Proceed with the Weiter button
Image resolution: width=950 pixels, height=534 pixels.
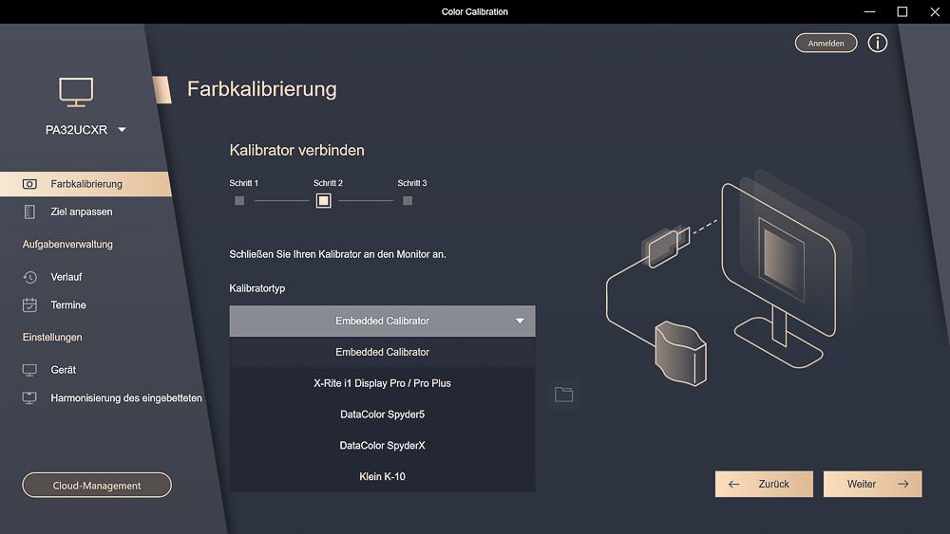point(872,484)
